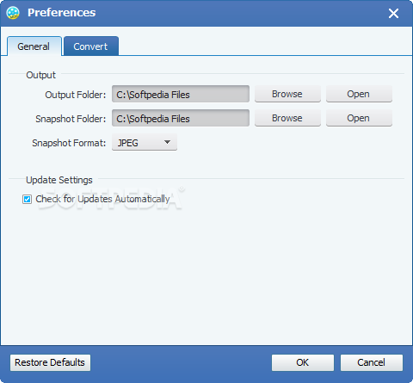
Task: Click the Preferences title text
Action: pyautogui.click(x=62, y=13)
